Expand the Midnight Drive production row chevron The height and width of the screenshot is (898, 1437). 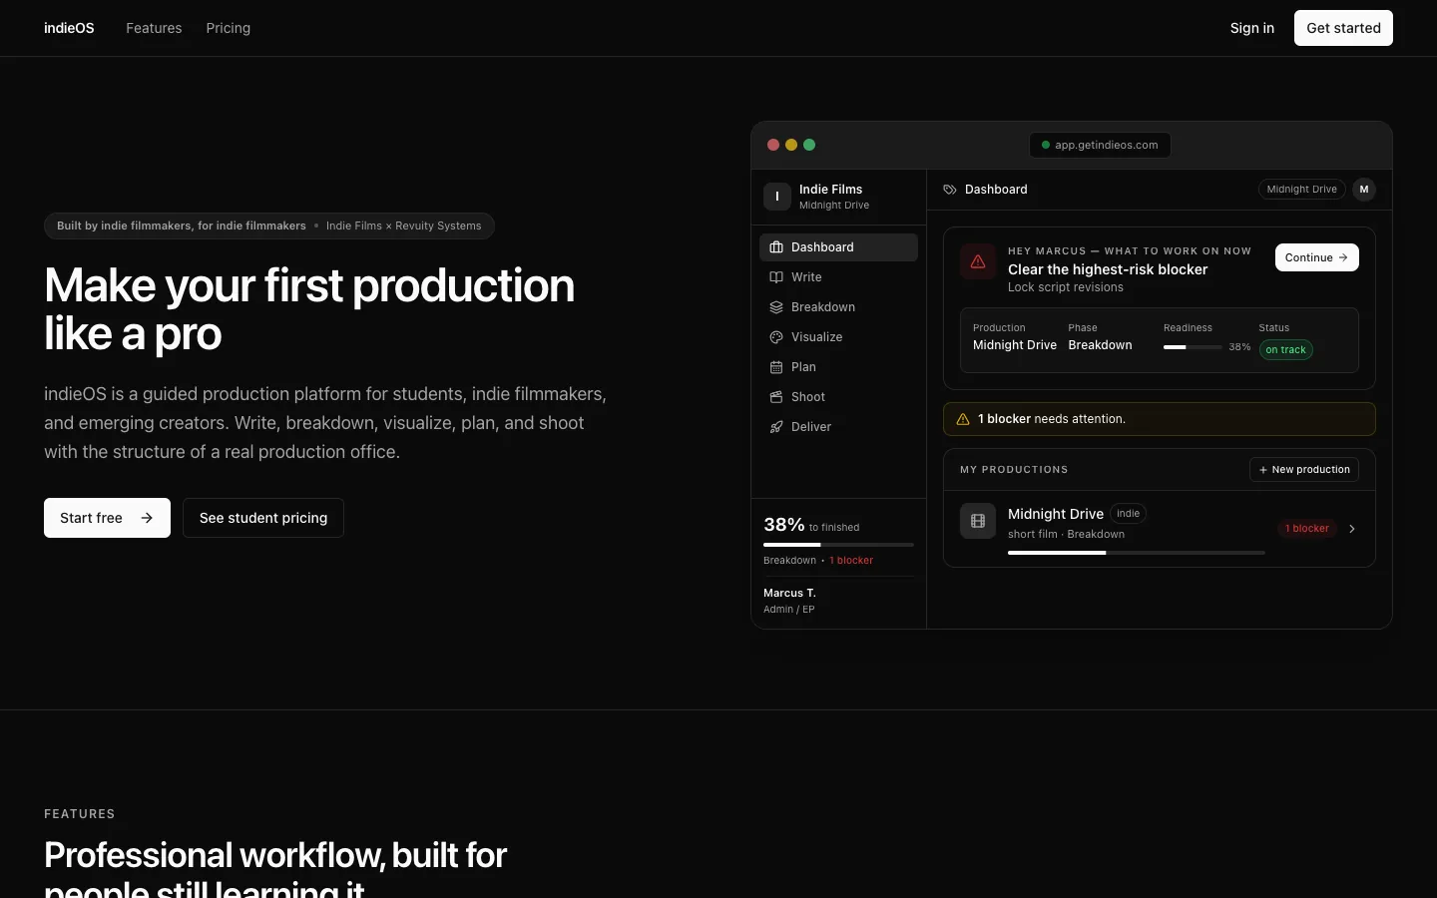(x=1352, y=529)
